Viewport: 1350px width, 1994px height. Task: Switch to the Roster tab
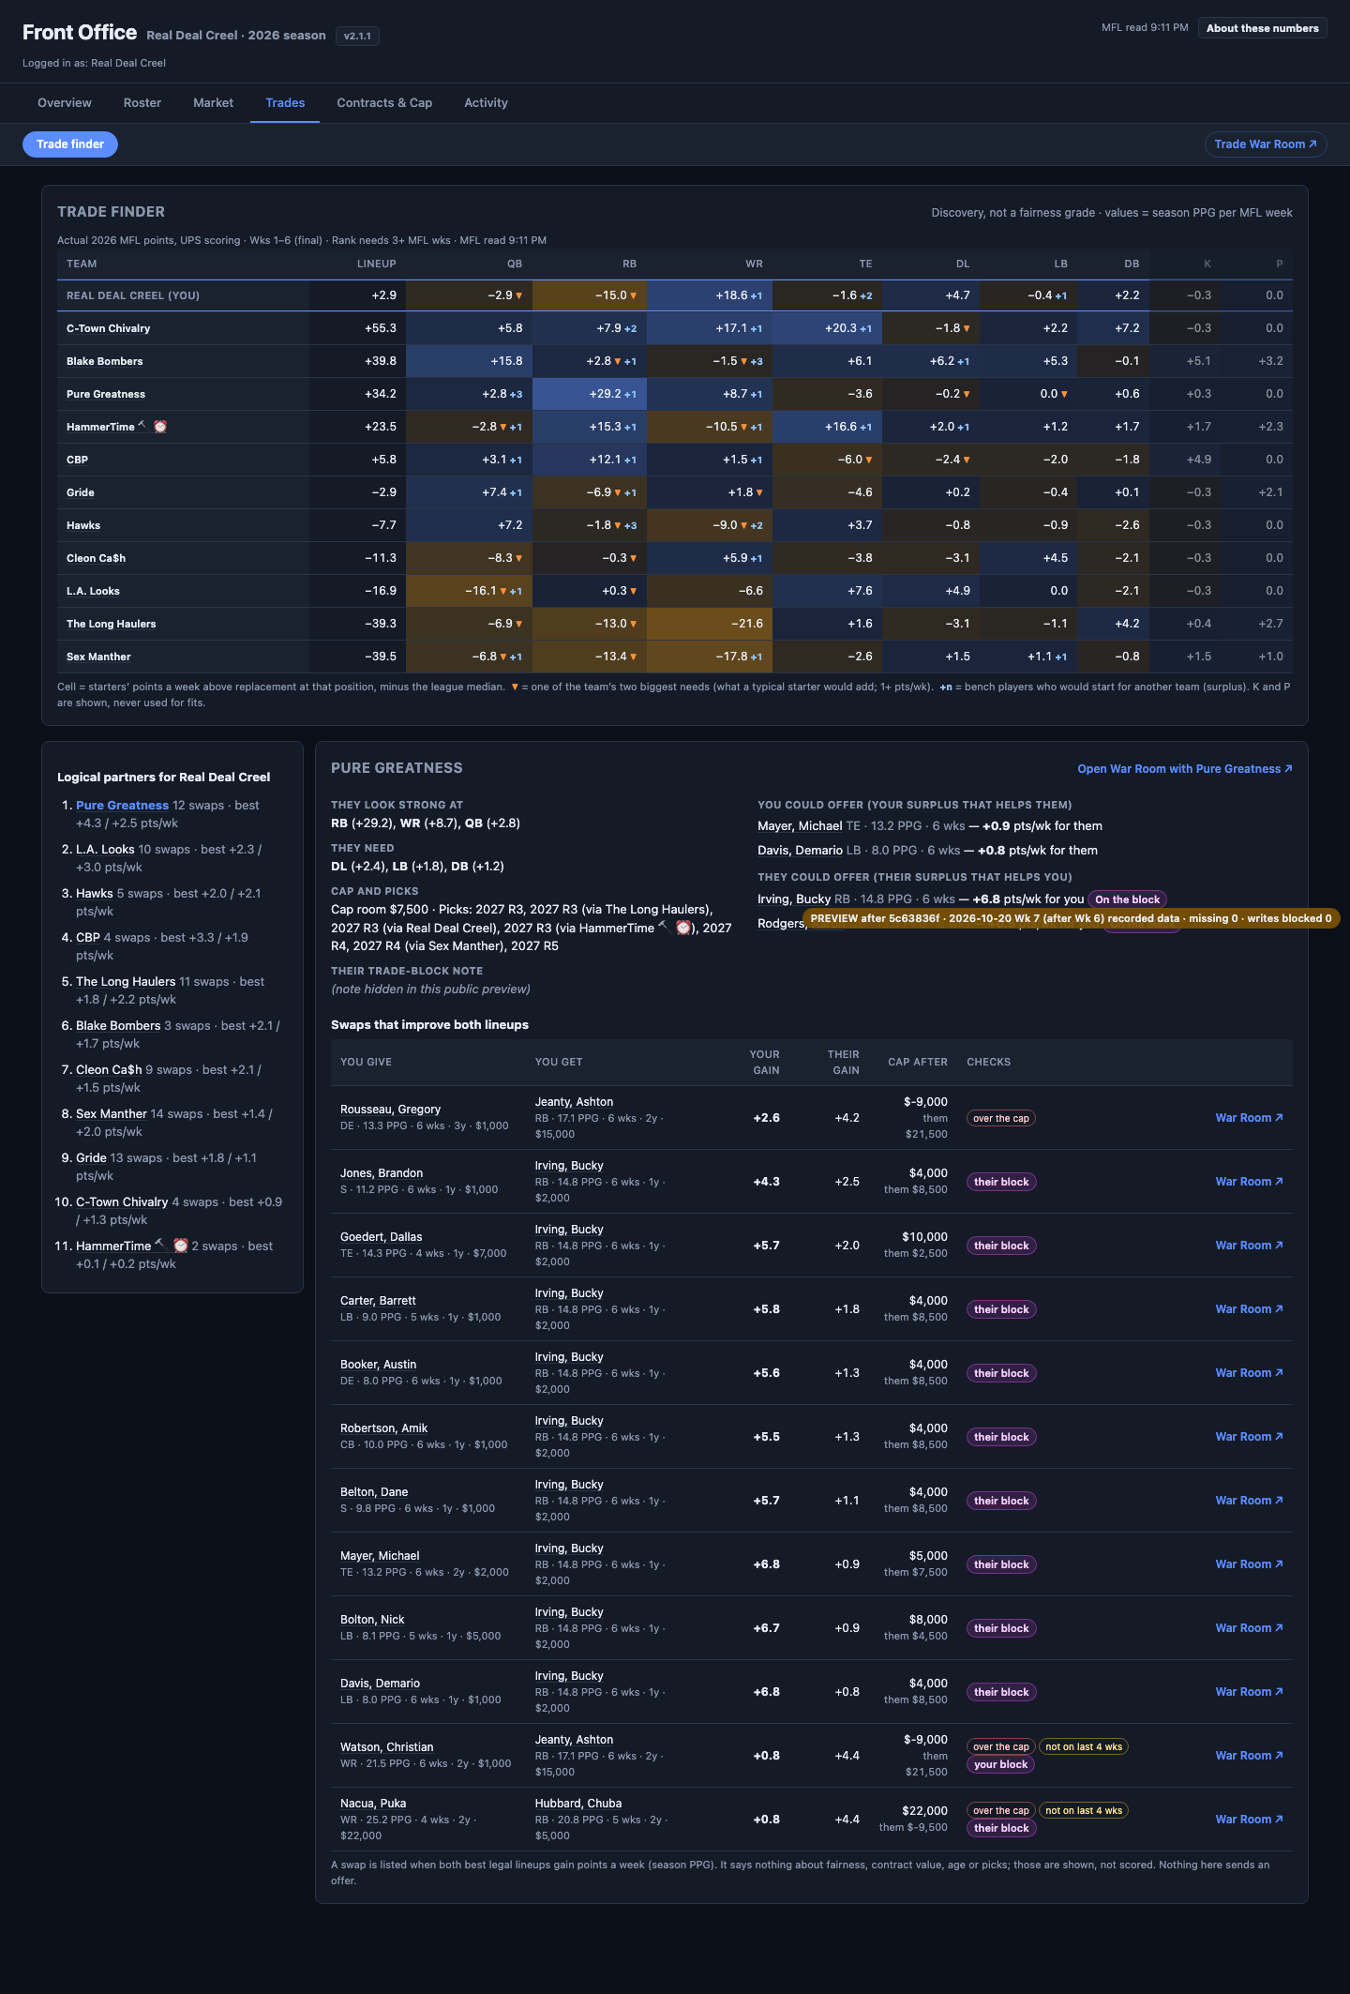pos(142,103)
